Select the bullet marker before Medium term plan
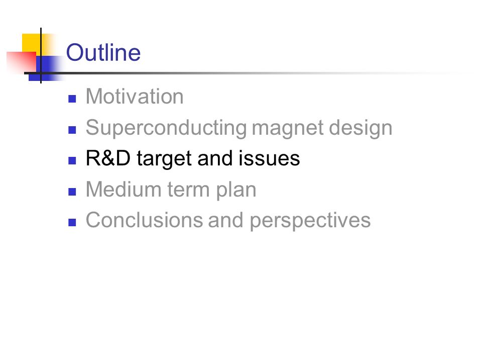This screenshot has height=362, width=482. point(72,192)
